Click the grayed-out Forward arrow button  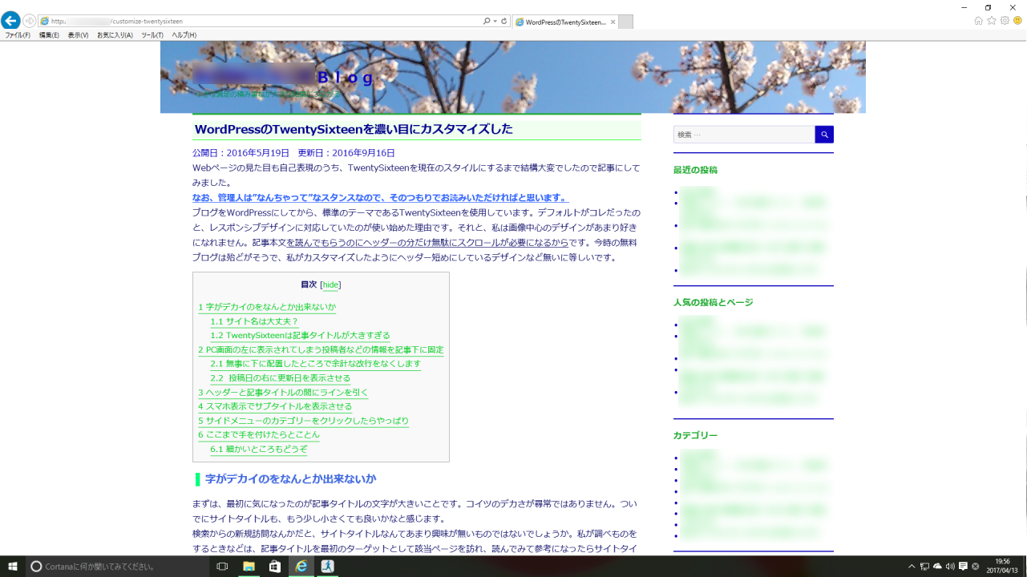pos(30,21)
